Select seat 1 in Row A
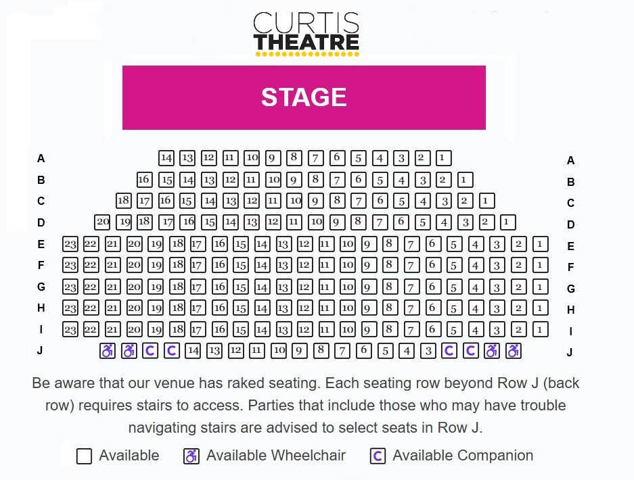634x480 pixels. [x=444, y=158]
